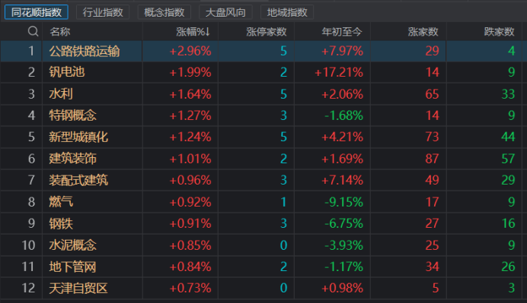Click the 名称 column header

(x=60, y=32)
